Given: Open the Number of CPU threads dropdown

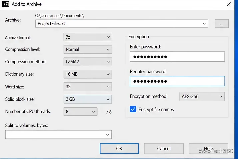Looking at the screenshot, I should point(80,112).
